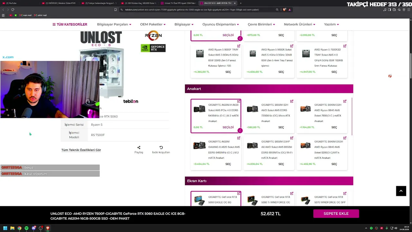Open external link for GIGABYTE A620M-H motherboard
Image resolution: width=412 pixels, height=232 pixels.
(239, 101)
